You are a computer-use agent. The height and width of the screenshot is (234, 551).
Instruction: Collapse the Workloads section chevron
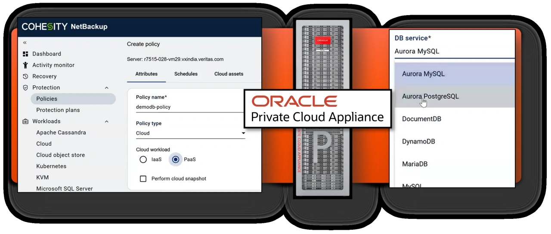pos(107,121)
